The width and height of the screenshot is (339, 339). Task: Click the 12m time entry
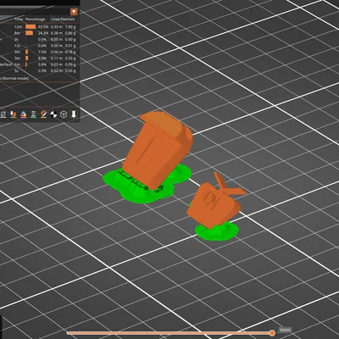point(18,27)
